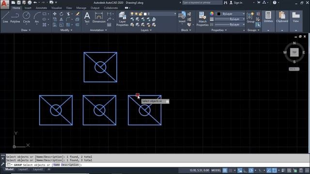Expand the Block panel
This screenshot has height=174, width=310.
tap(186, 30)
